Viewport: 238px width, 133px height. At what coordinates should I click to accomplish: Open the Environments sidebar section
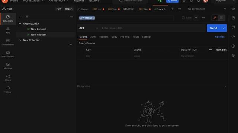[8, 42]
